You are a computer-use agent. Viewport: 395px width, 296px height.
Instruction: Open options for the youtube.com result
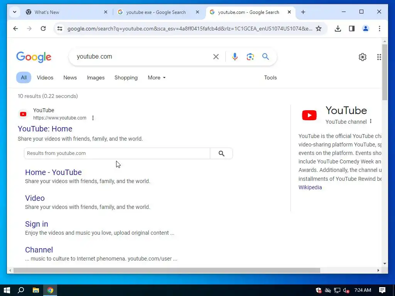(x=93, y=118)
